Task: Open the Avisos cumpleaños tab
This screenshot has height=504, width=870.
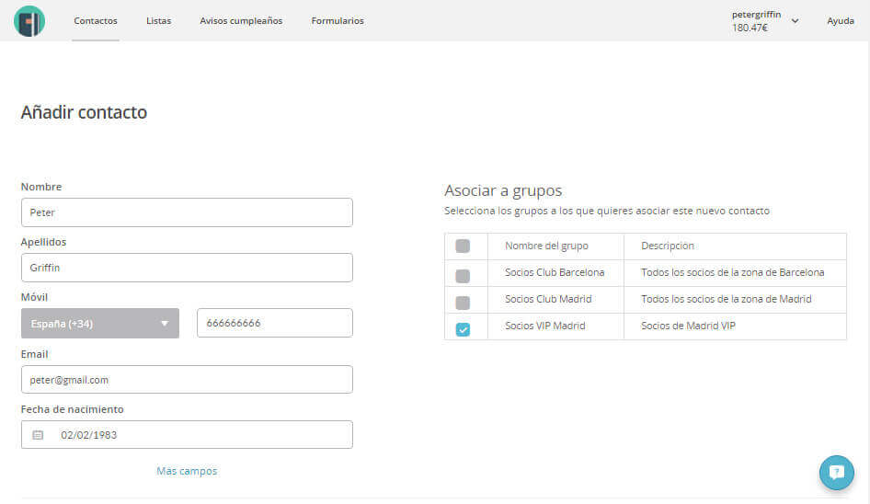Action: pyautogui.click(x=241, y=21)
